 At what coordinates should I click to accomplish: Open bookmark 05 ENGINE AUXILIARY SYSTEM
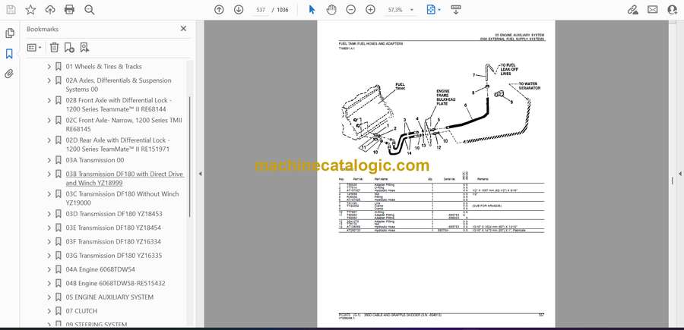tap(109, 297)
